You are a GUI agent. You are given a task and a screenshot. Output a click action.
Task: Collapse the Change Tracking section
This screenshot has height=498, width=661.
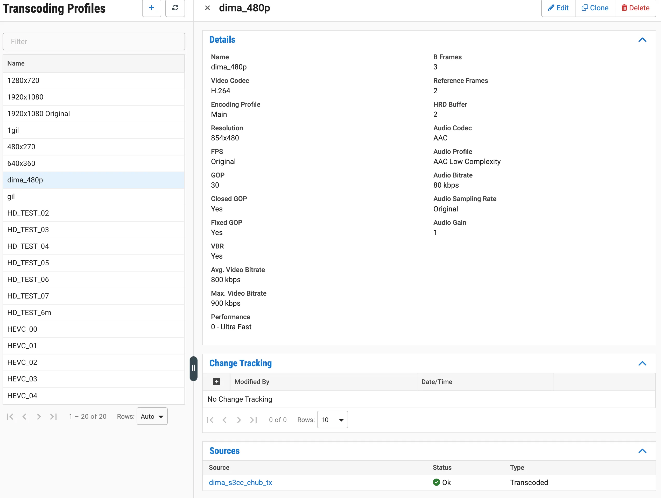(x=642, y=363)
